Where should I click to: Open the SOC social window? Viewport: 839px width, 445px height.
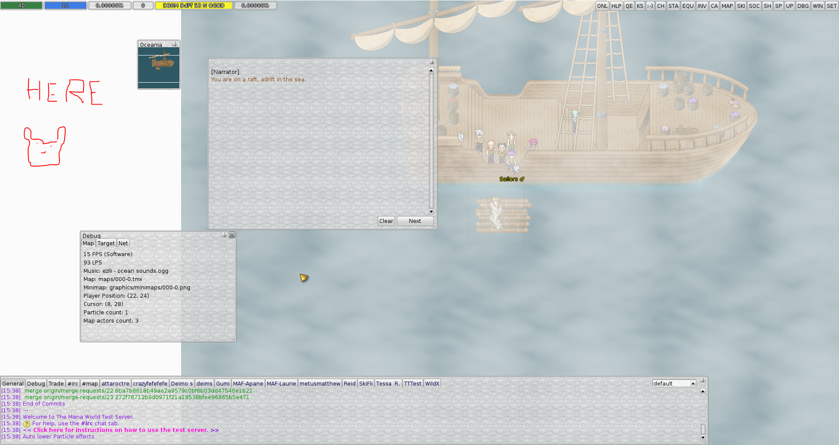(754, 6)
